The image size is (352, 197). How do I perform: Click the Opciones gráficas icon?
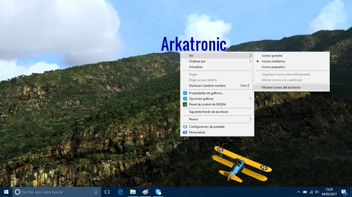click(185, 99)
